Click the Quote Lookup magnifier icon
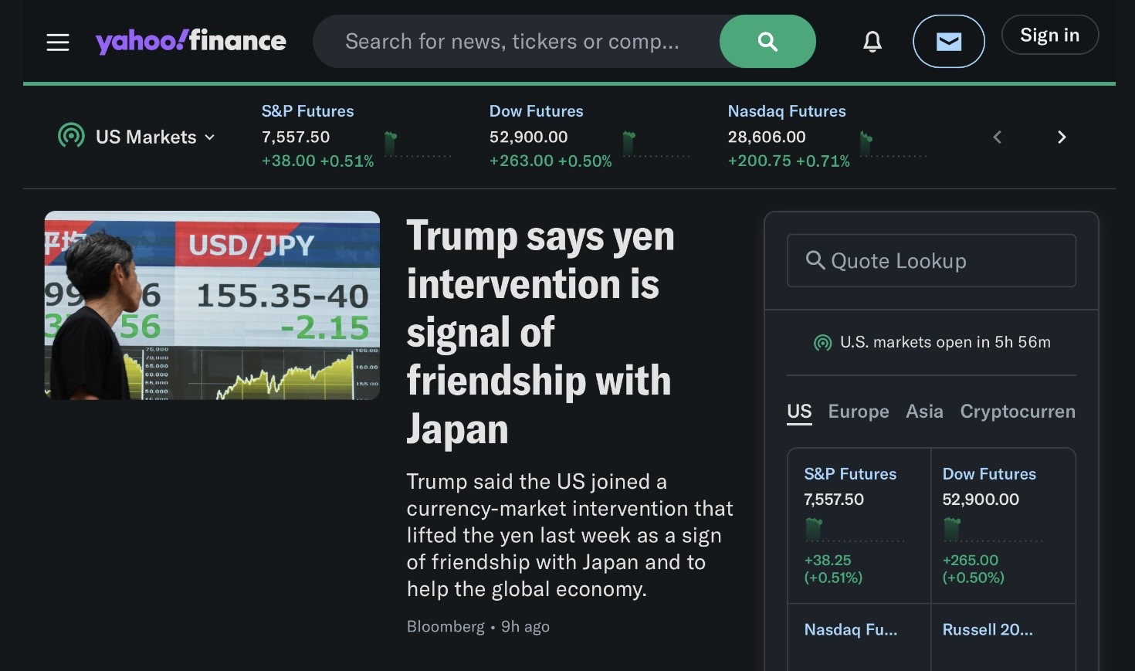 (x=815, y=260)
